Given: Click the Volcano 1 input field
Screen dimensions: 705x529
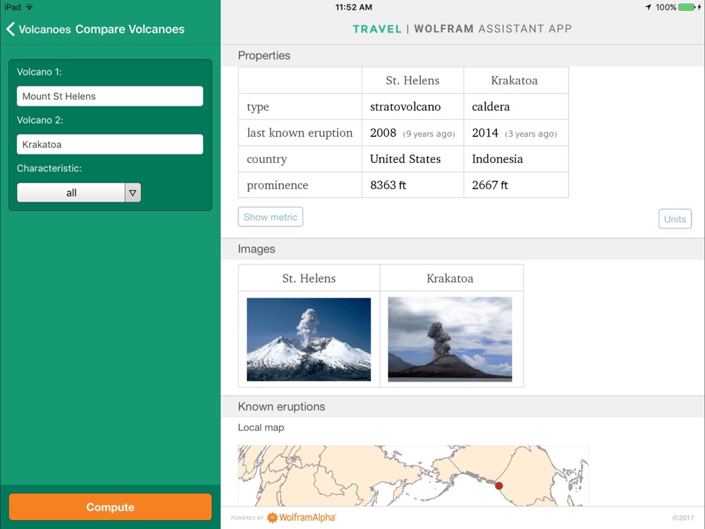Looking at the screenshot, I should (110, 96).
